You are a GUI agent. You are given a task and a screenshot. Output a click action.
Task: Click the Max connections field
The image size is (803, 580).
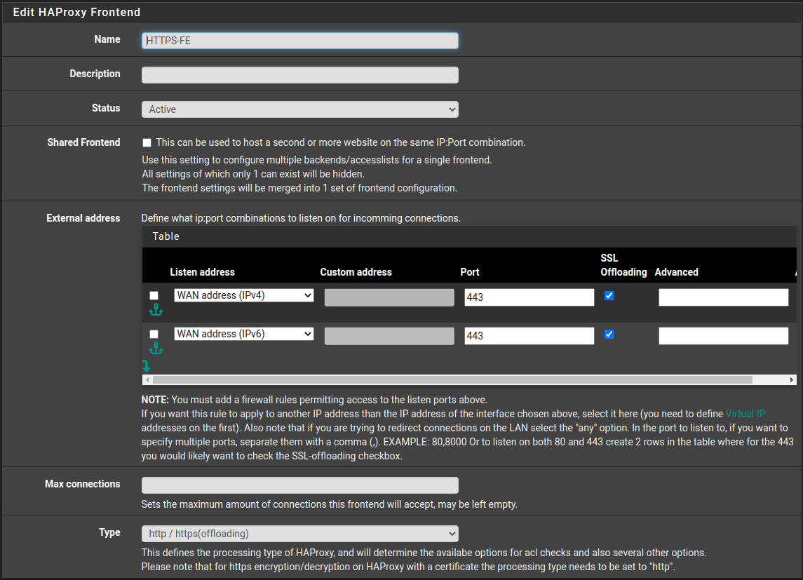[299, 485]
